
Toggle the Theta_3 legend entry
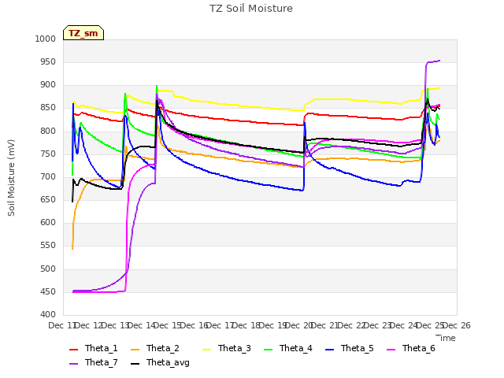(x=227, y=348)
